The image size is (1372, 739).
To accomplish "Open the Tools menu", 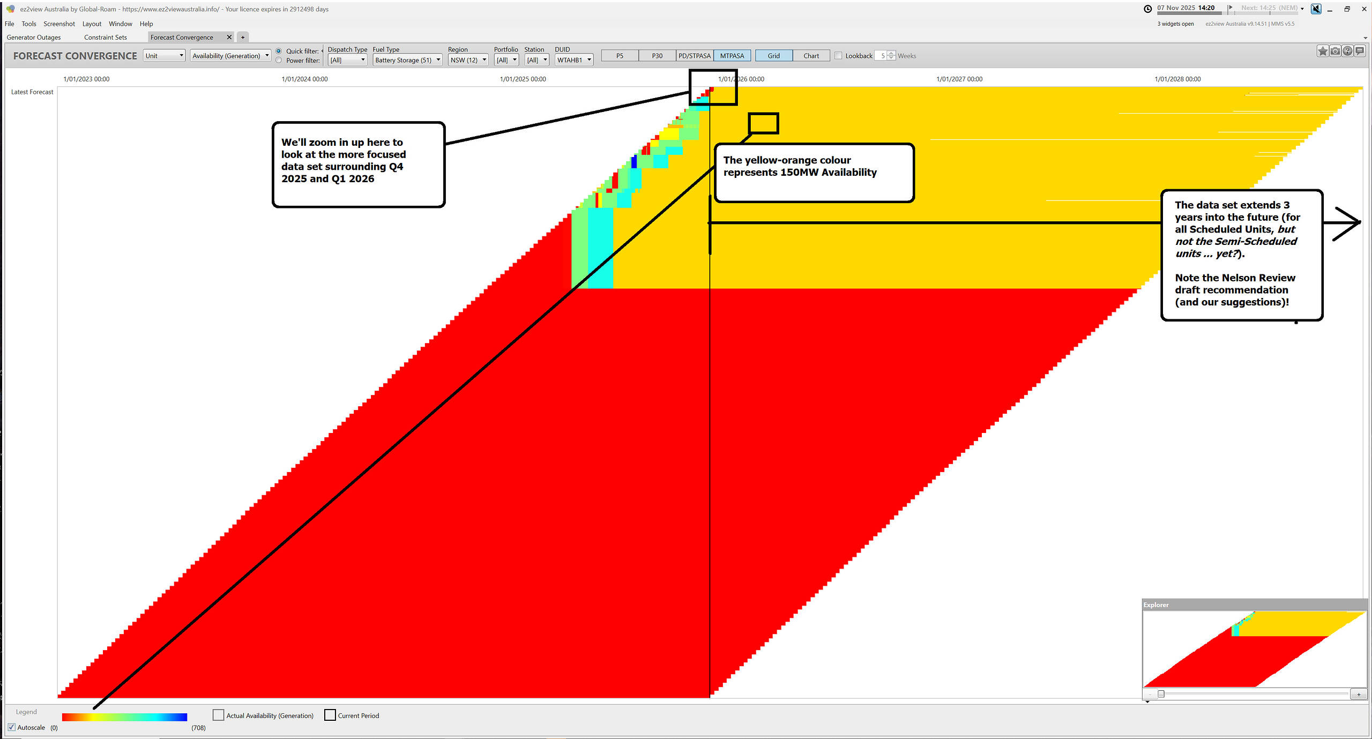I will [x=29, y=24].
